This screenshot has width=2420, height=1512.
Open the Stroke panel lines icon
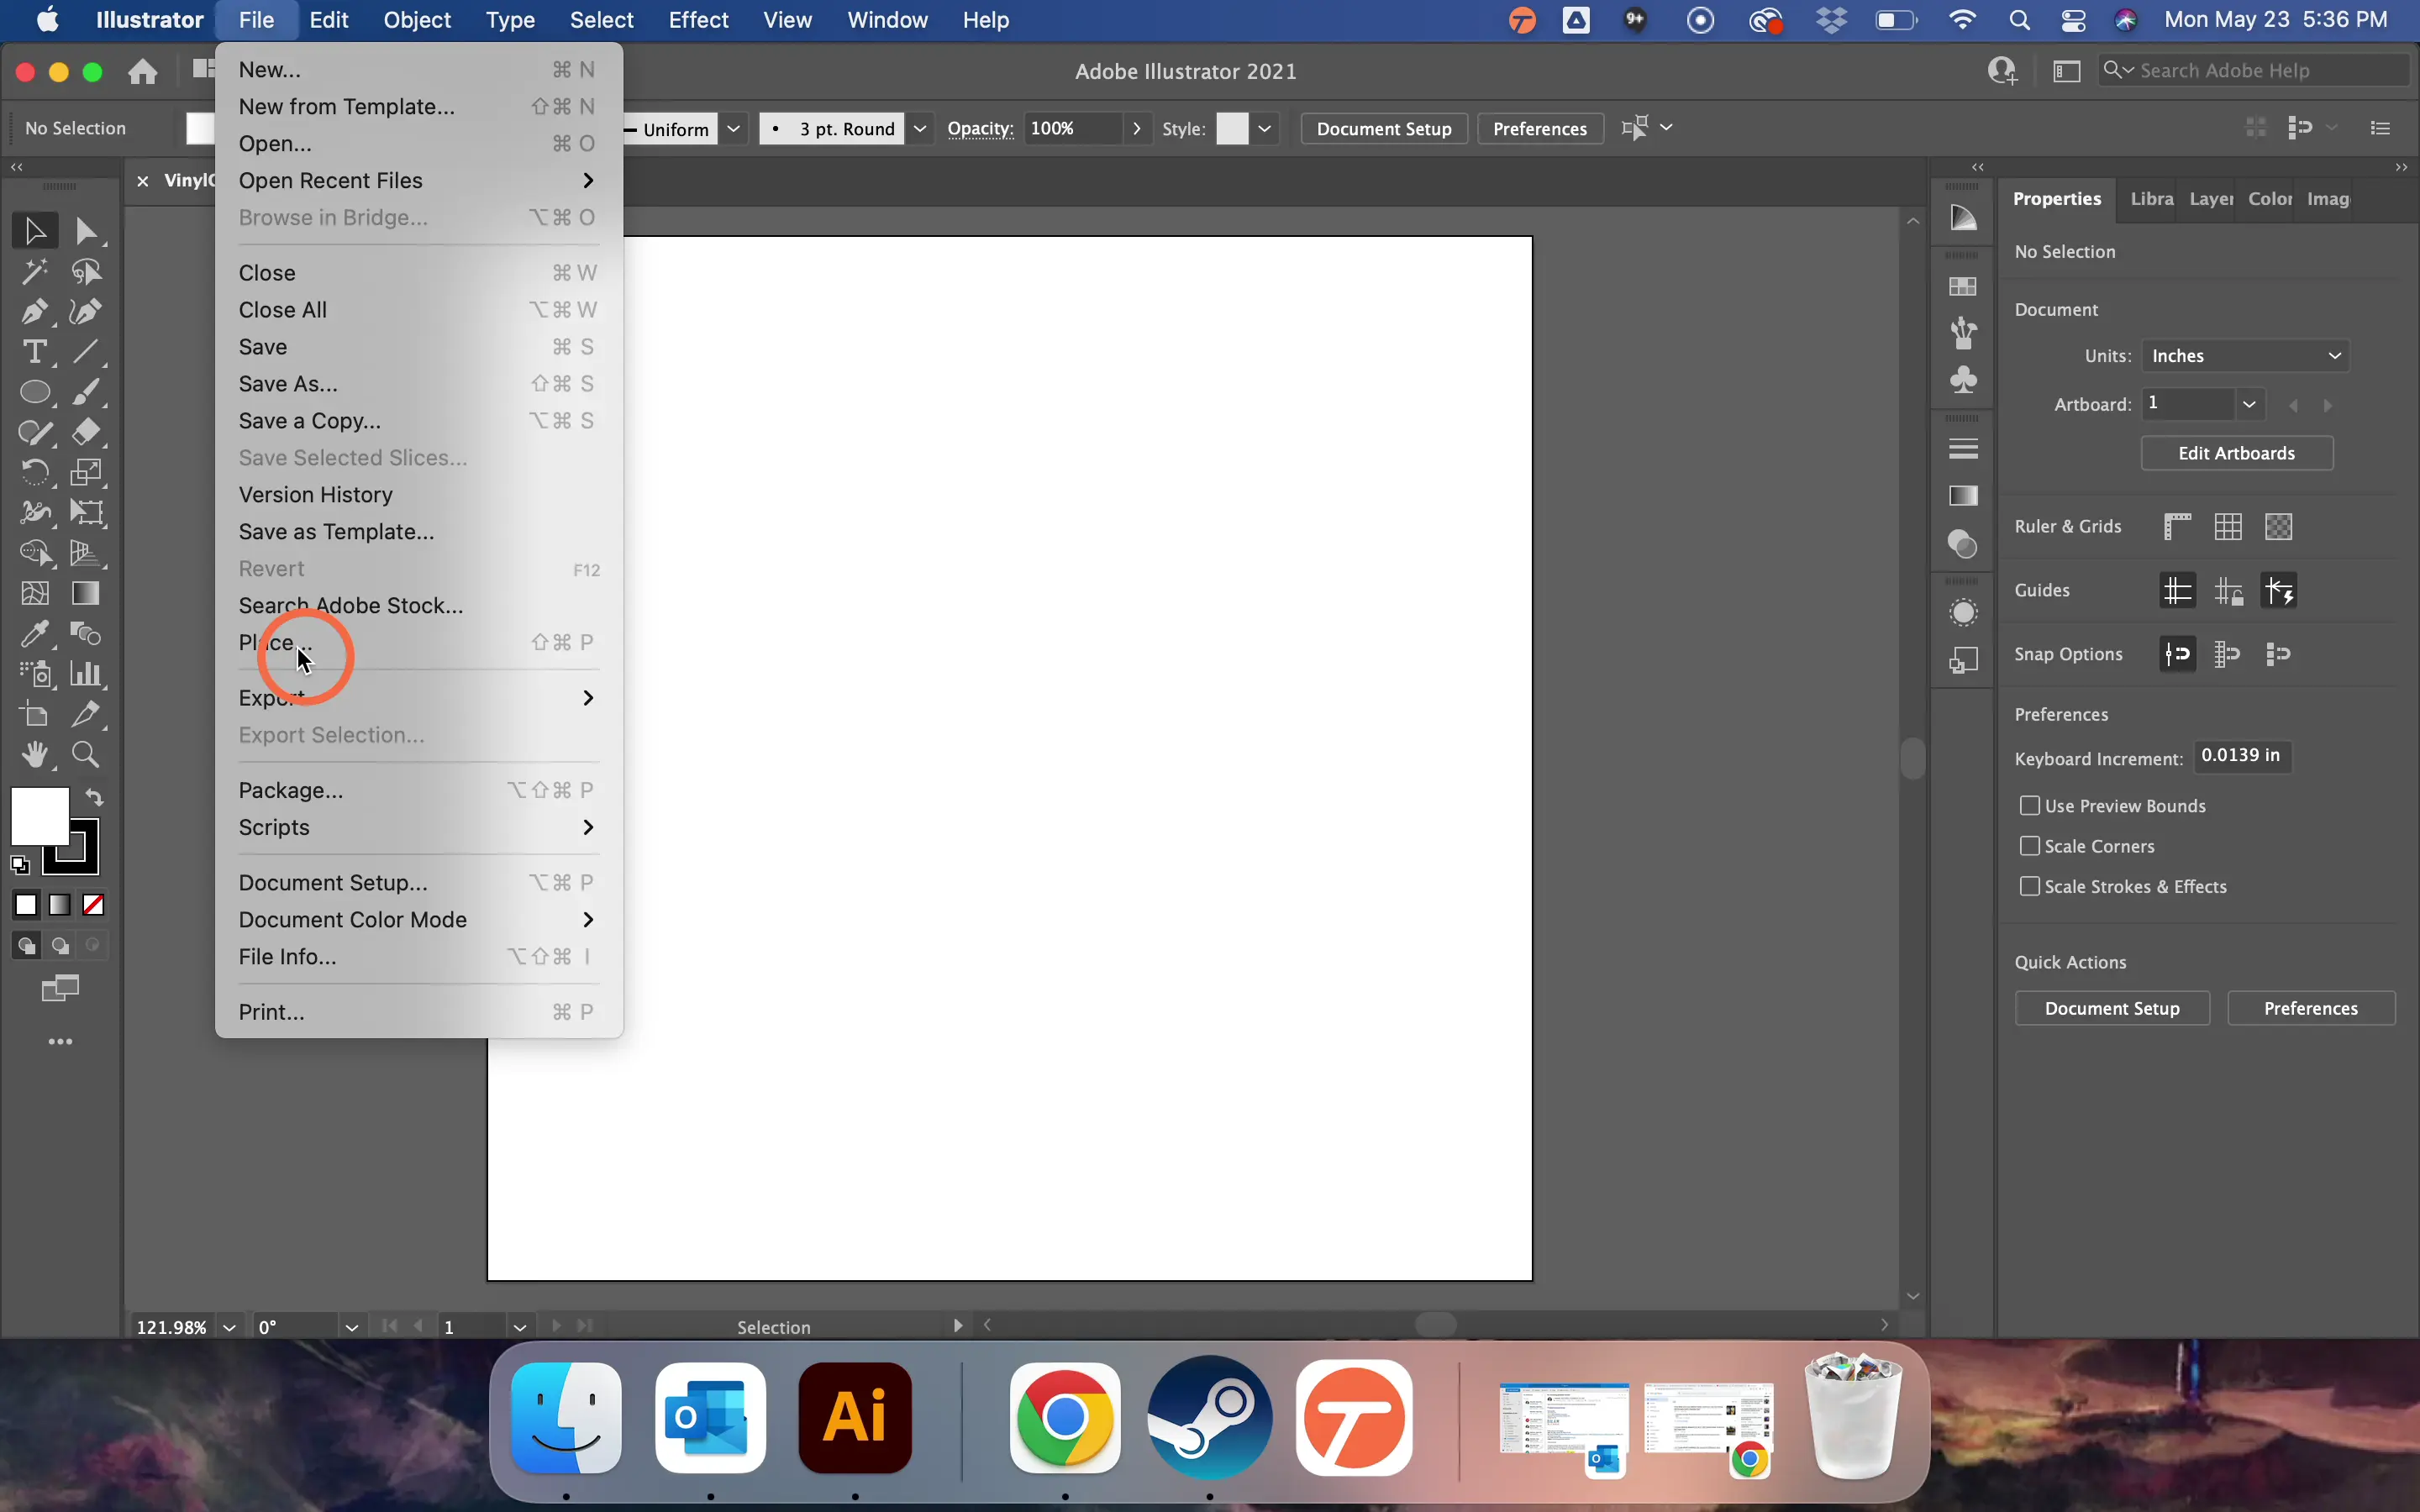[x=1964, y=449]
